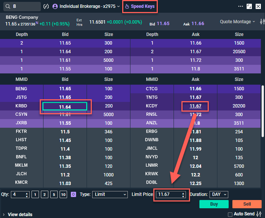Select LHST bid price 11.45
The image size is (265, 218).
(x=65, y=140)
